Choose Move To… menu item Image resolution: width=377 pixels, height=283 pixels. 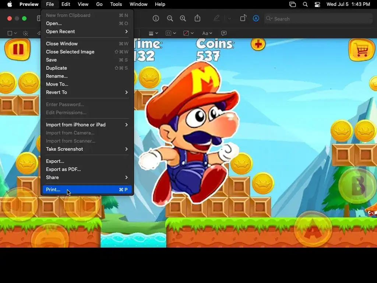(87, 84)
